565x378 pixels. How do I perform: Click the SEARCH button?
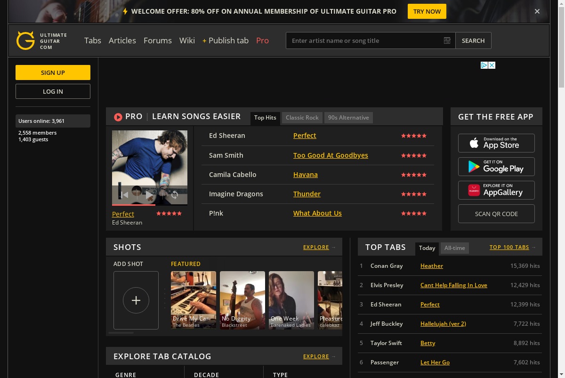coord(473,40)
